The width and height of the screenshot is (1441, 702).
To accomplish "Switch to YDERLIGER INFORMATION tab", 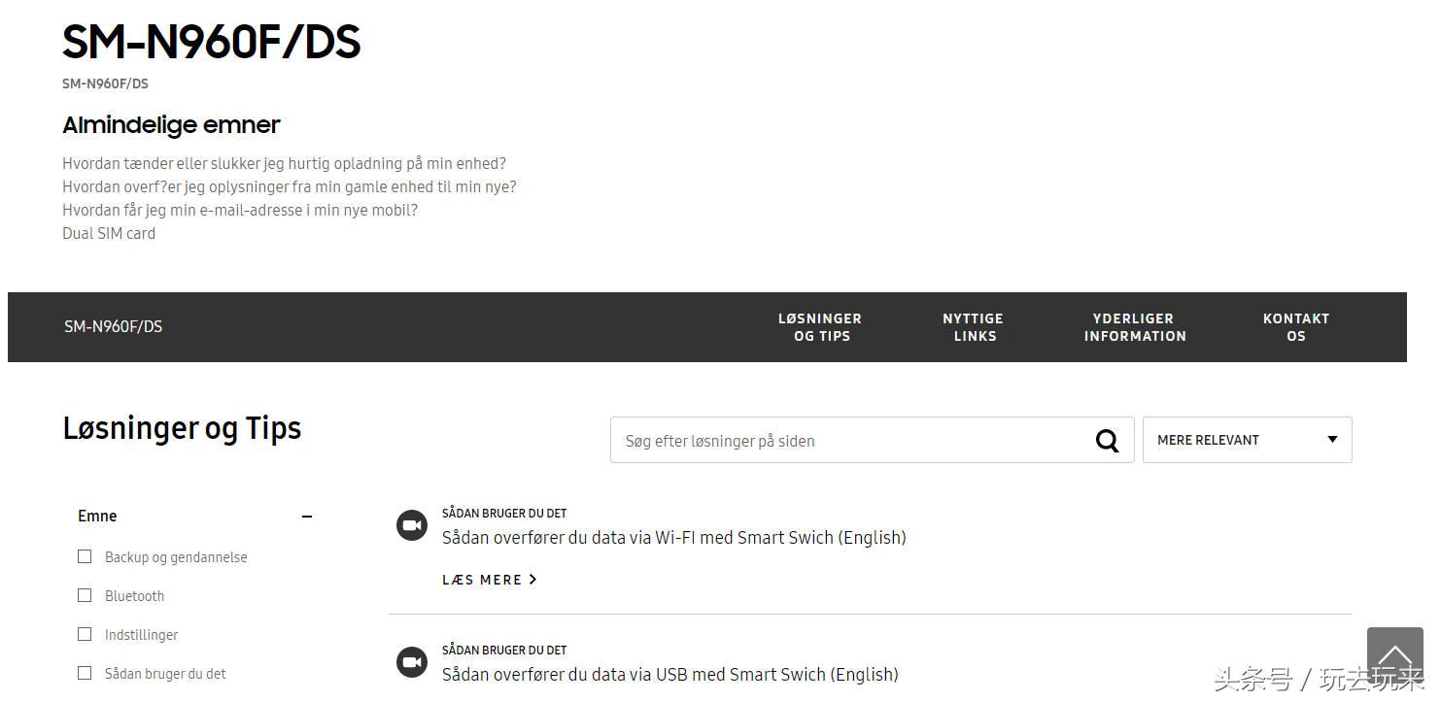I will (x=1135, y=327).
